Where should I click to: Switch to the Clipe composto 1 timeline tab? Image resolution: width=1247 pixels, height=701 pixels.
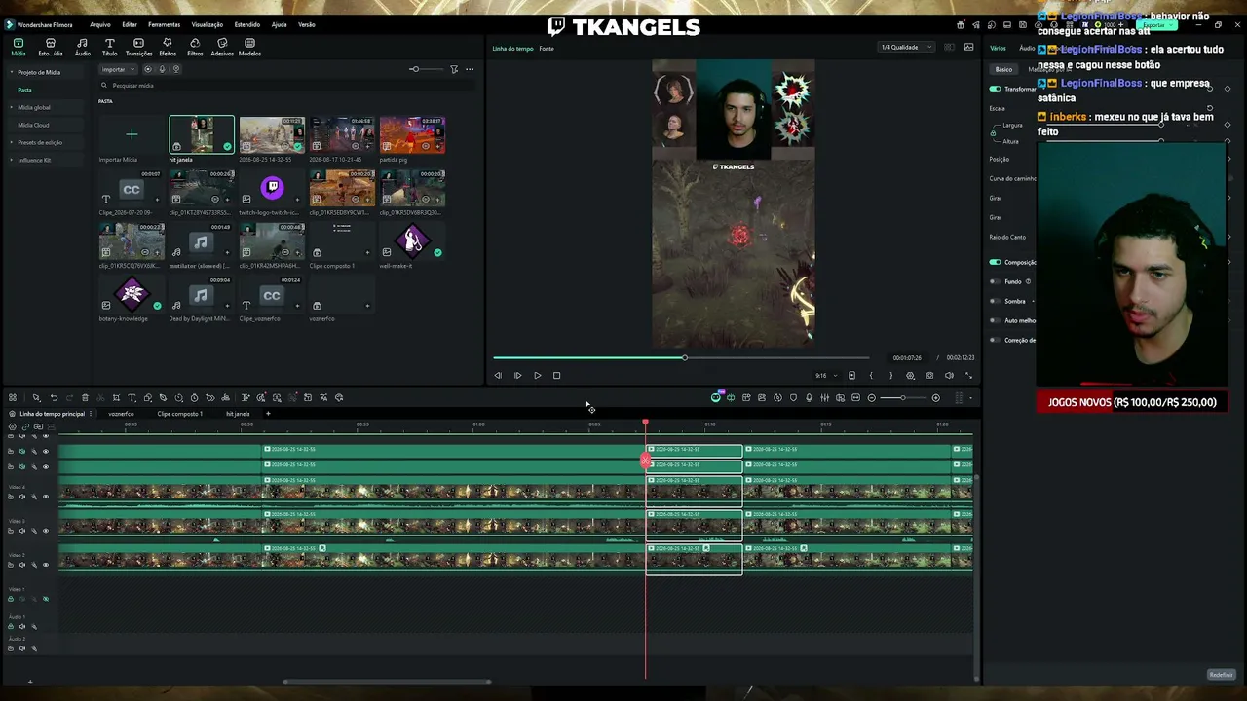click(x=180, y=414)
